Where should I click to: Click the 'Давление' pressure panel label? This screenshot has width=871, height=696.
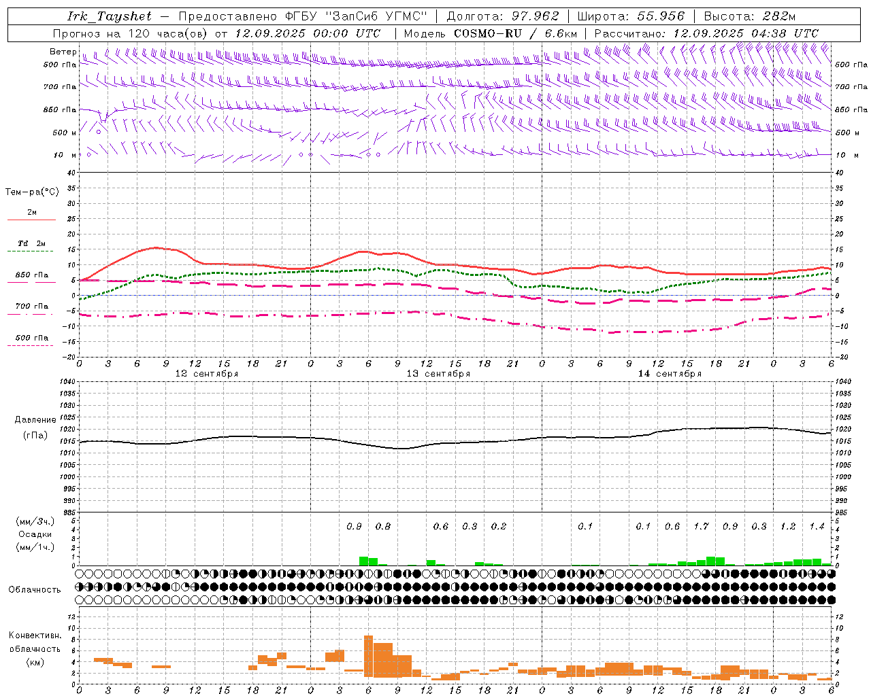point(35,420)
